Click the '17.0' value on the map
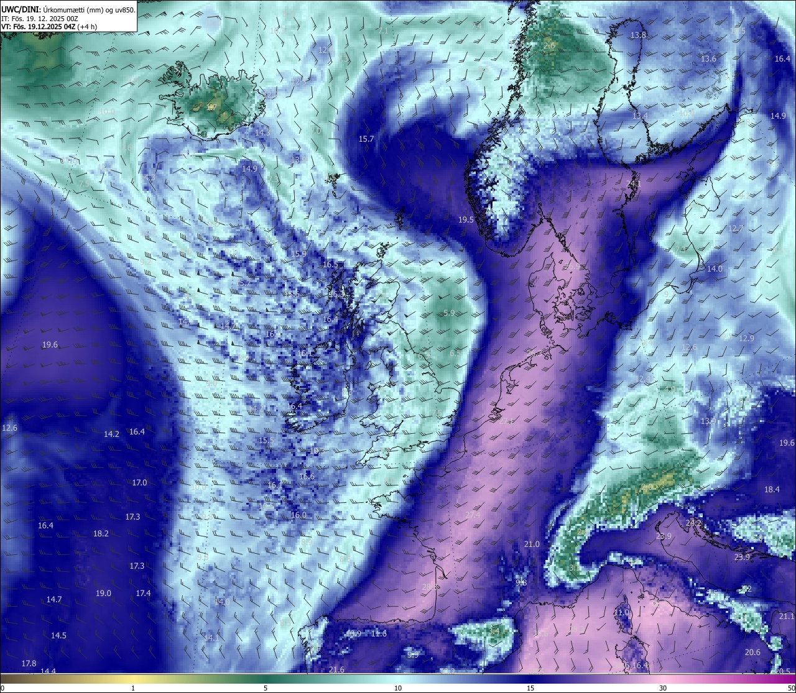The height and width of the screenshot is (693, 796). coord(139,482)
